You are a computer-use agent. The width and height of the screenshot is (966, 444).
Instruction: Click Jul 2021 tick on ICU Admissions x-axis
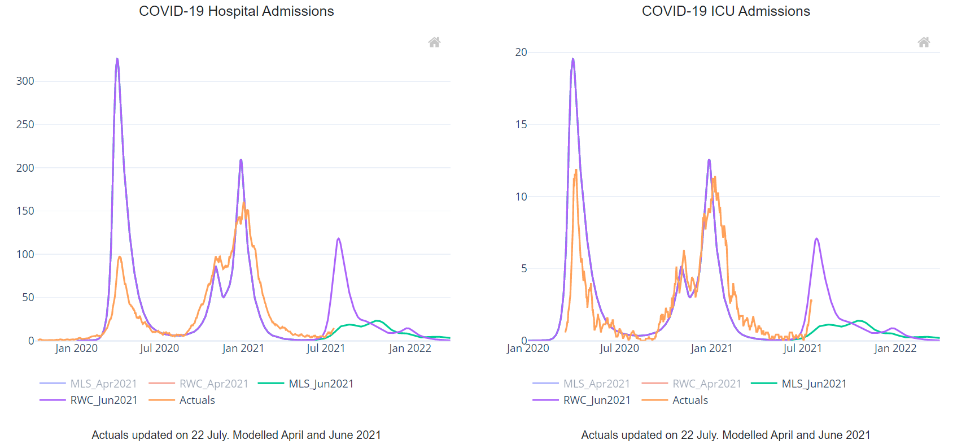click(802, 349)
